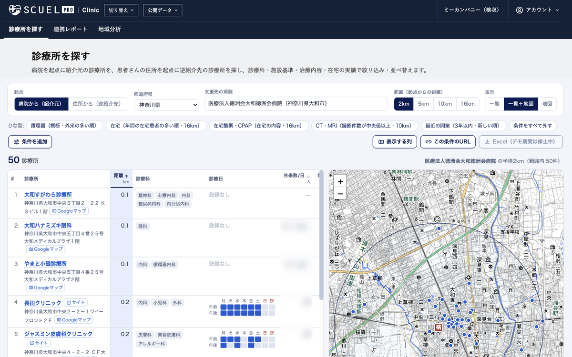Set the range to 5km
This screenshot has width=572, height=357.
423,104
